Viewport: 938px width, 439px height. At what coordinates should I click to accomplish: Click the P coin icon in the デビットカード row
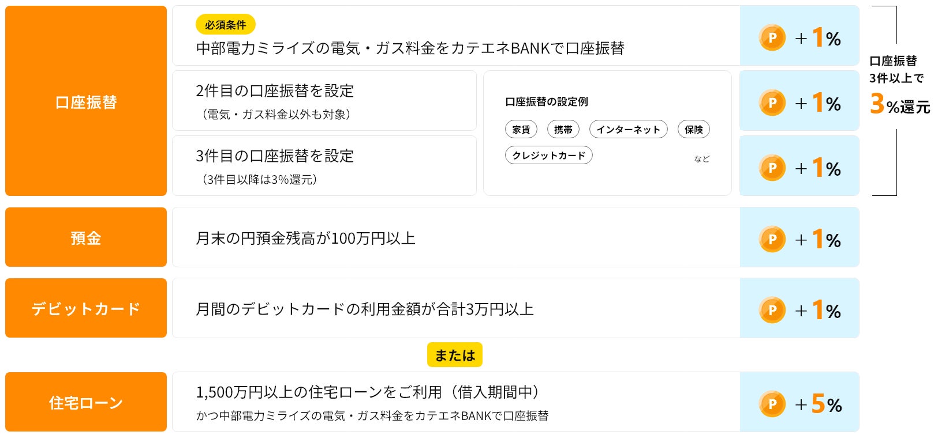[772, 310]
